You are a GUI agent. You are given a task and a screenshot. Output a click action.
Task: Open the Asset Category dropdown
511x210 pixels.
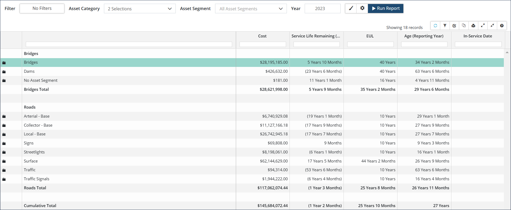click(x=140, y=9)
